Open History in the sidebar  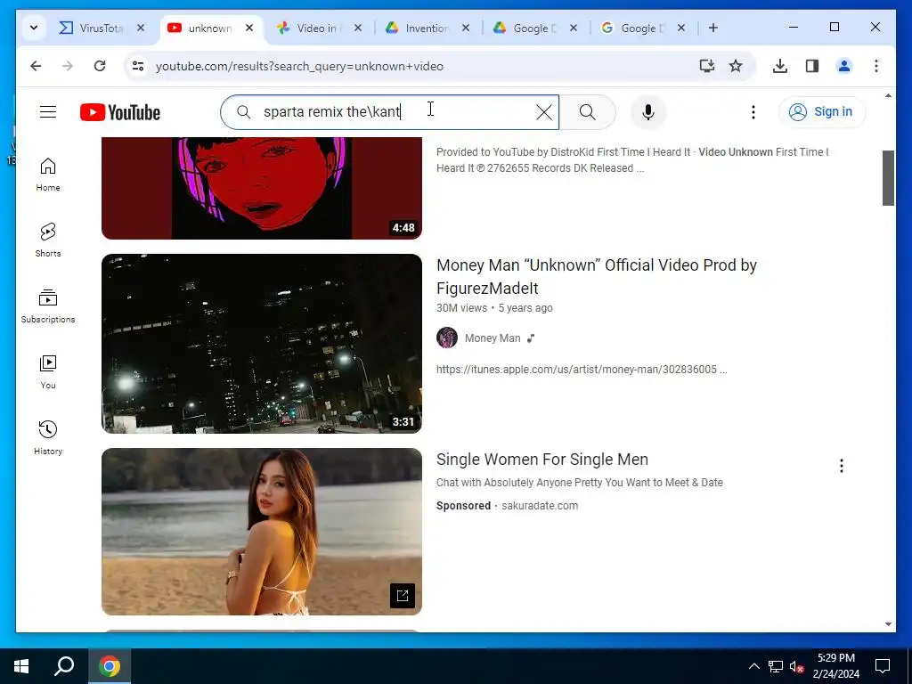click(48, 438)
